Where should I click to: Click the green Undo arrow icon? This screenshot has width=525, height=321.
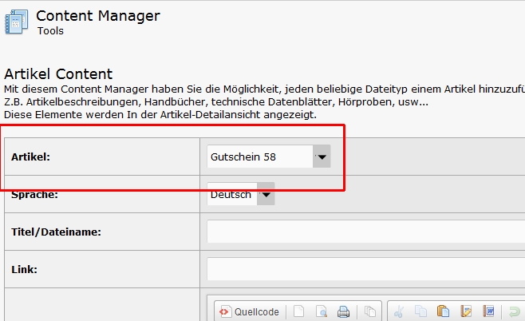(x=515, y=311)
